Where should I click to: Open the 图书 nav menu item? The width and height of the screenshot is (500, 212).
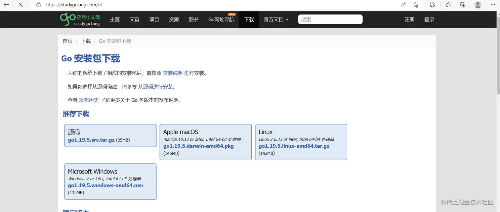[x=193, y=19]
